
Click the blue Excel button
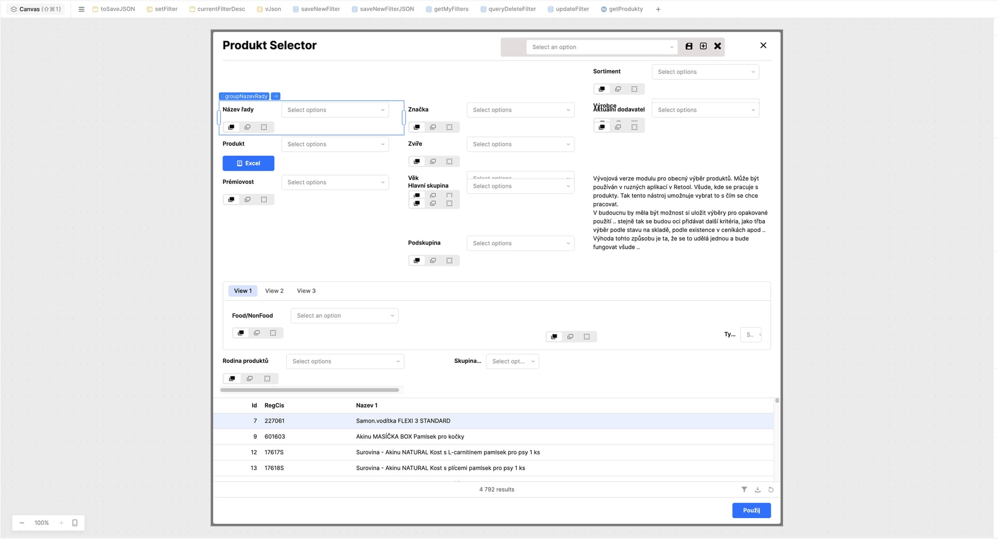(x=248, y=164)
